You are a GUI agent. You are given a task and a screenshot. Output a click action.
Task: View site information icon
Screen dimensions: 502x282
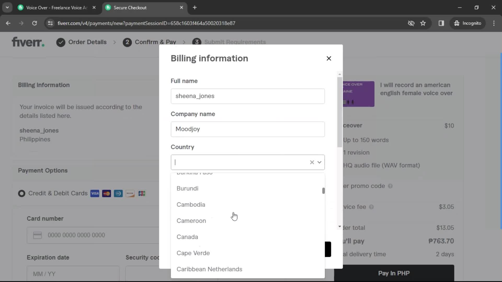50,23
